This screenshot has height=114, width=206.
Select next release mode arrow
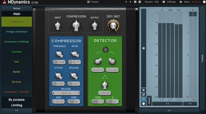79,93
